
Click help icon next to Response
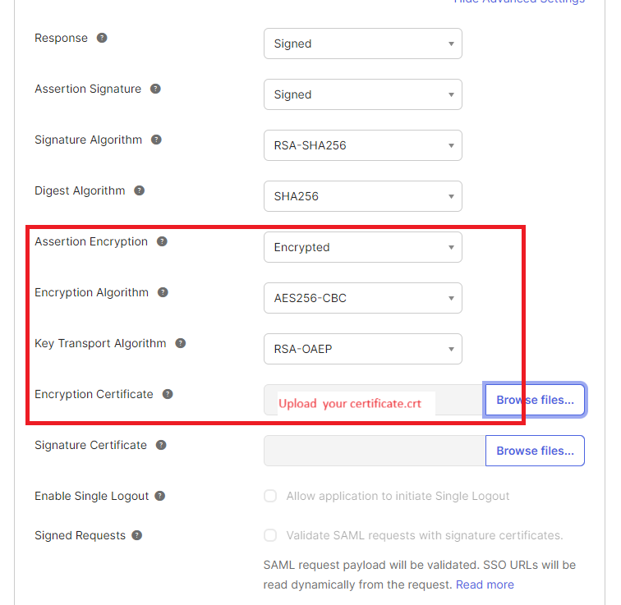[x=102, y=38]
